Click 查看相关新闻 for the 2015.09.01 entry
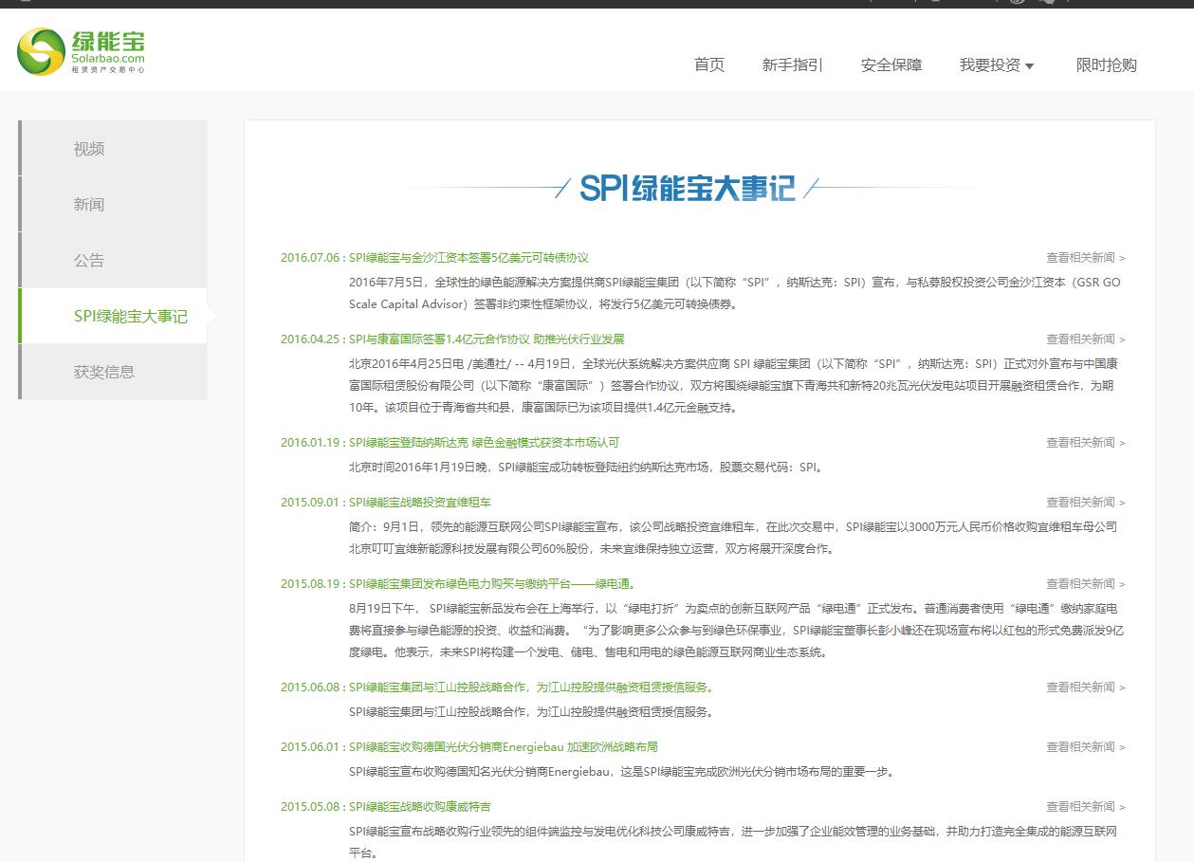 [1086, 503]
